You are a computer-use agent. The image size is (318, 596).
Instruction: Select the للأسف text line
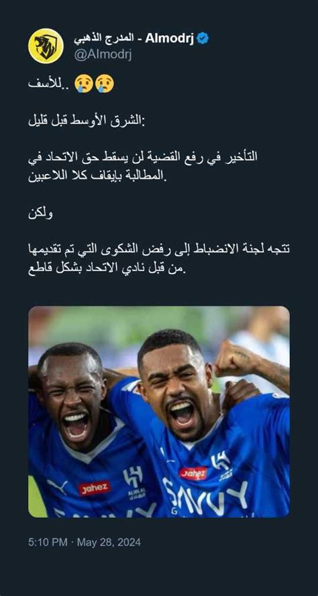coord(50,84)
